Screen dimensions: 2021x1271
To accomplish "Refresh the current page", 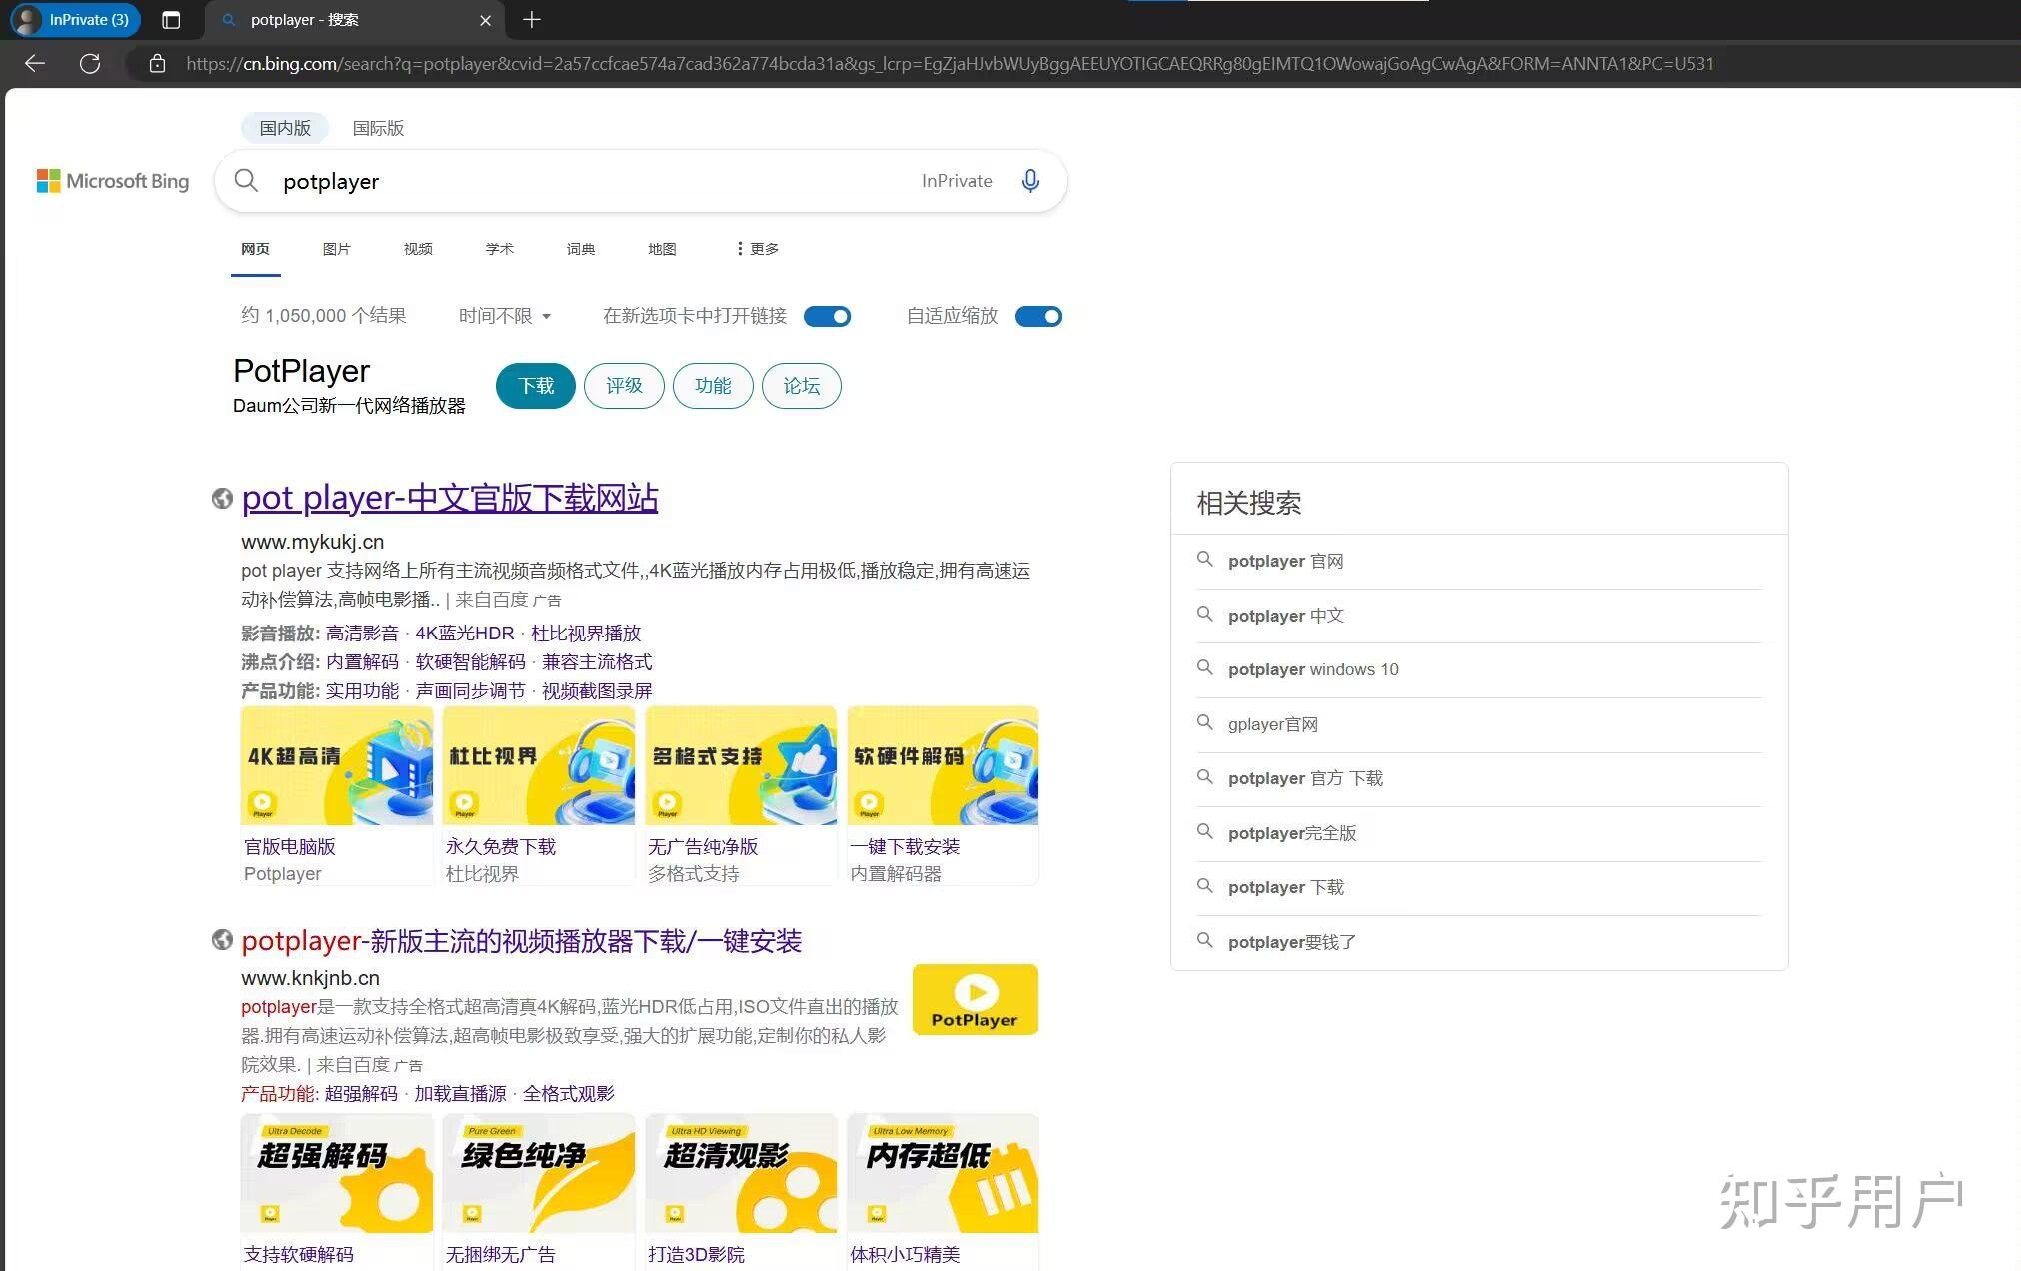I will click(90, 64).
